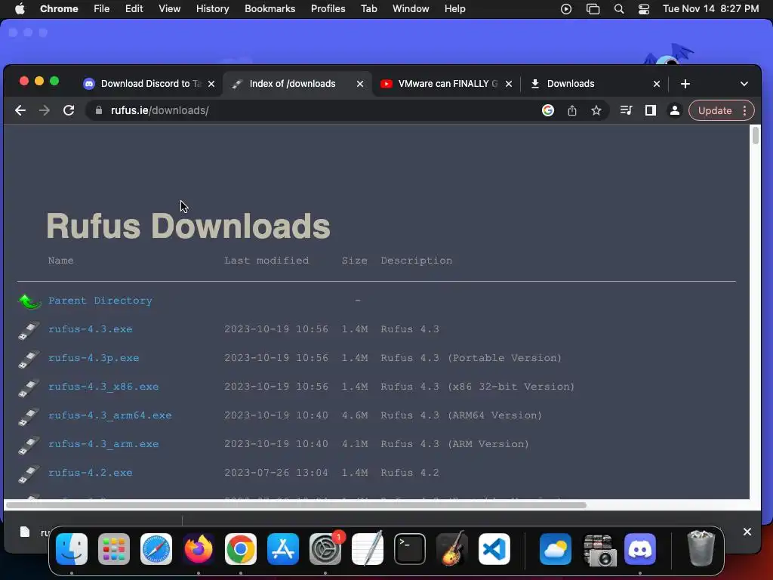This screenshot has width=773, height=580.
Task: Open the Trash in the dock
Action: 701,548
